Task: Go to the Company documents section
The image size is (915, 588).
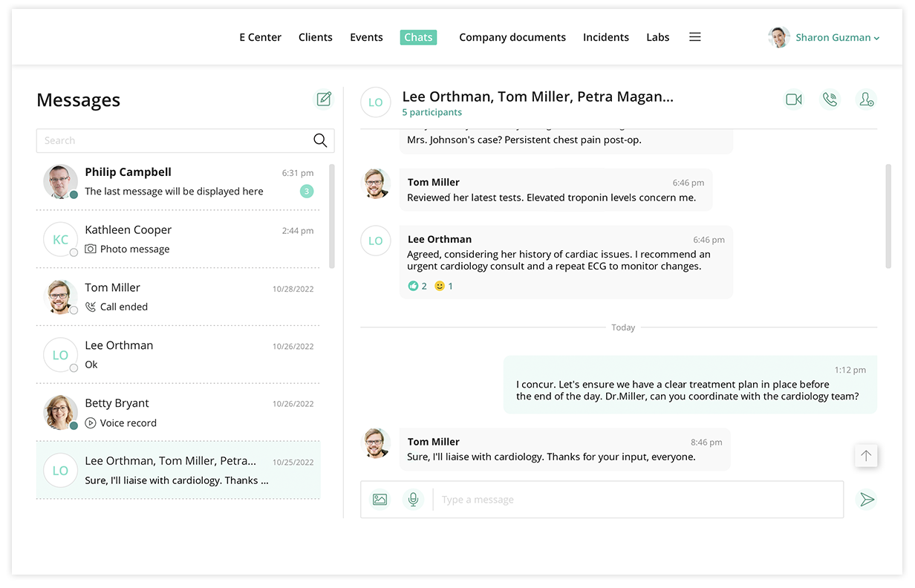Action: pyautogui.click(x=512, y=37)
